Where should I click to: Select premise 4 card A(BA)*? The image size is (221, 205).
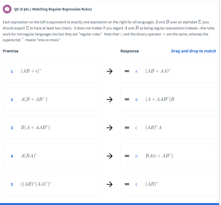coord(51,156)
